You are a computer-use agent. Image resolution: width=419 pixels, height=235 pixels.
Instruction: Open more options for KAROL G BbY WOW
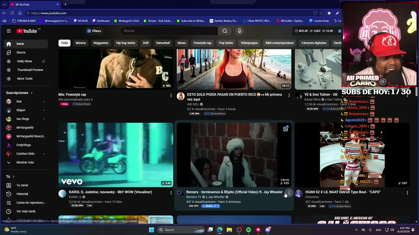pyautogui.click(x=171, y=193)
